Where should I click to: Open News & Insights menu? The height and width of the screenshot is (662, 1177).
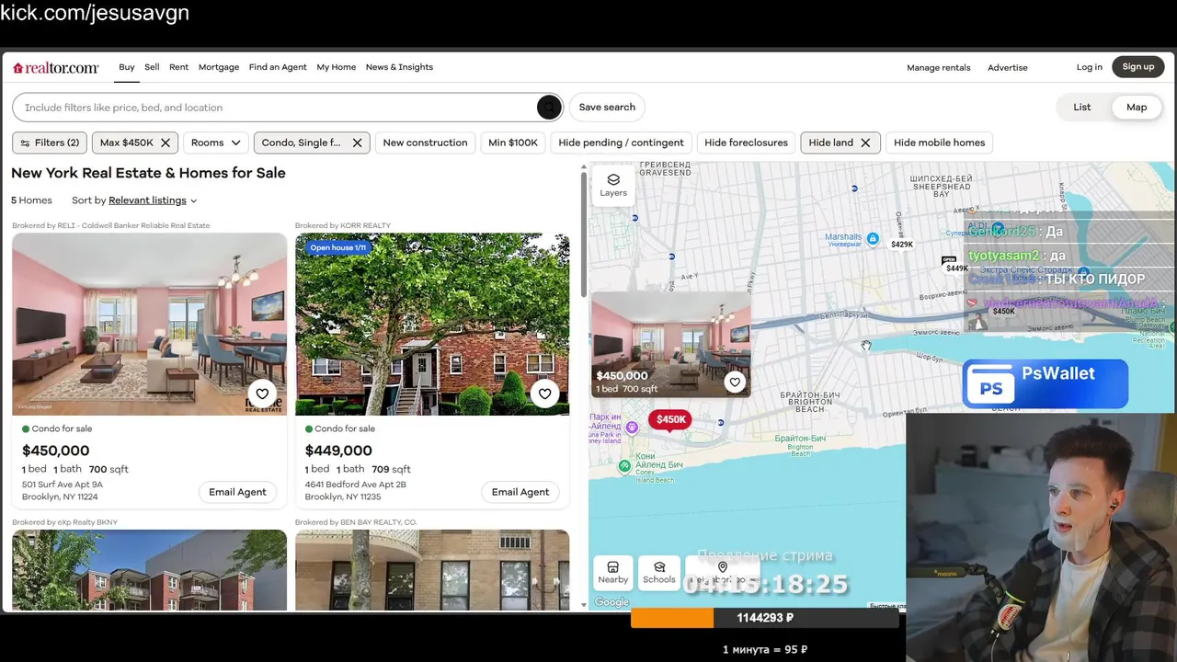399,67
